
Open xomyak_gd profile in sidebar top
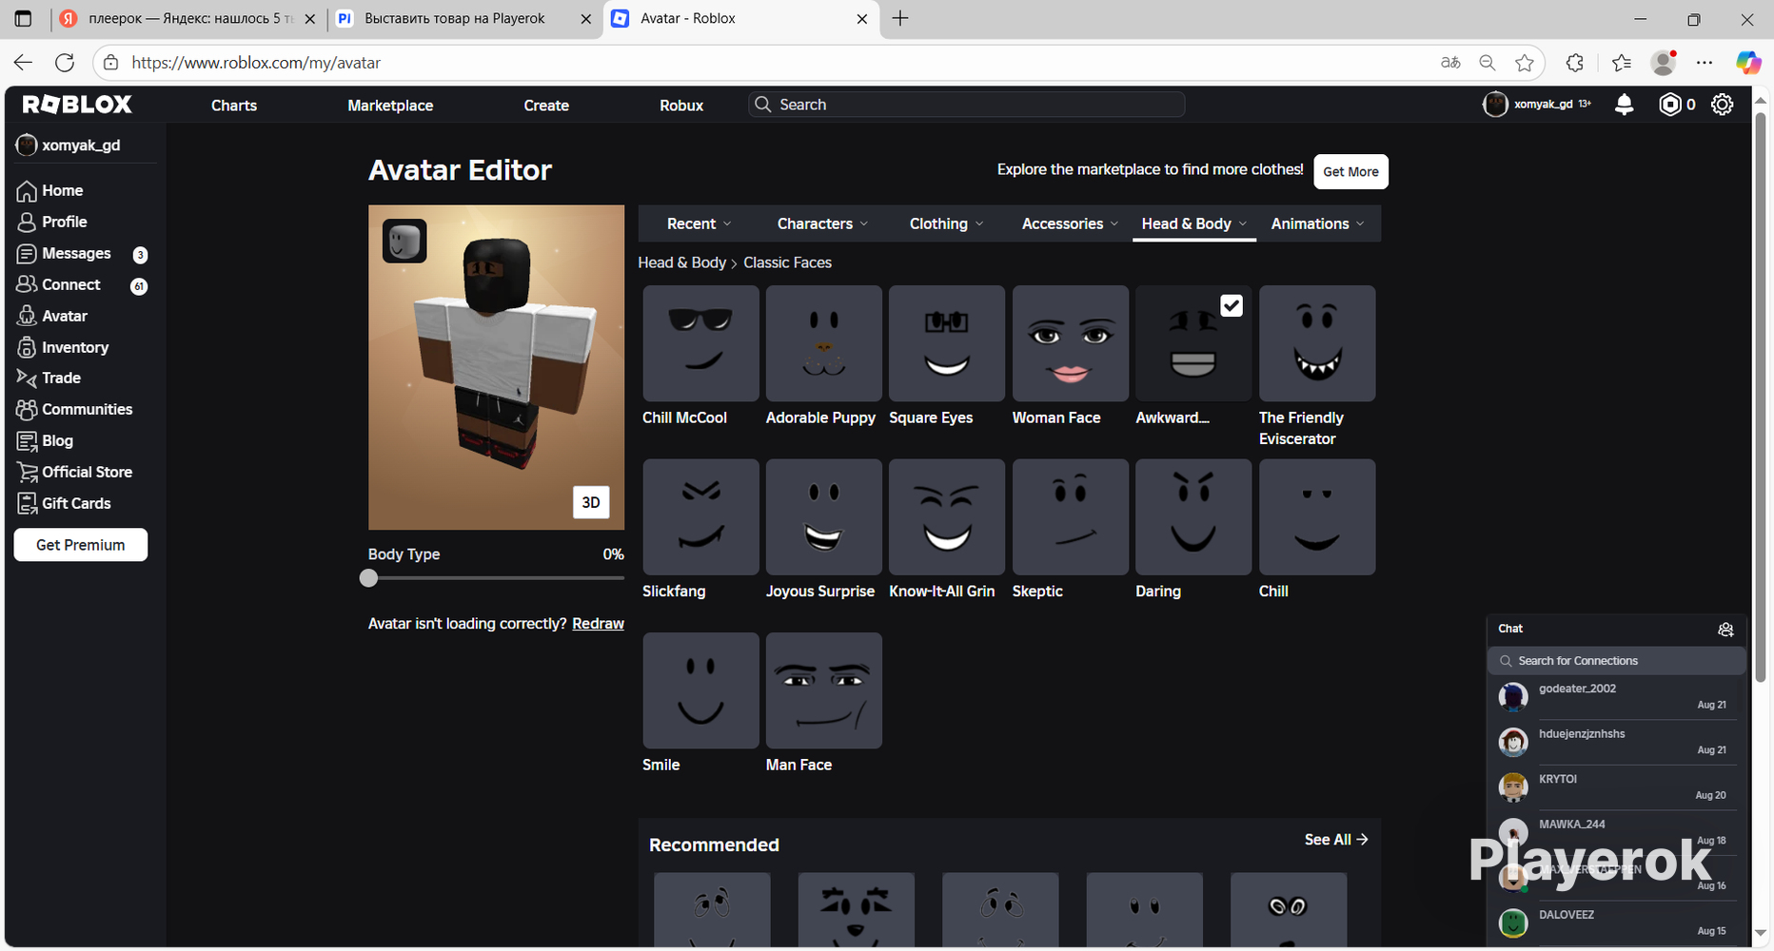pyautogui.click(x=69, y=145)
